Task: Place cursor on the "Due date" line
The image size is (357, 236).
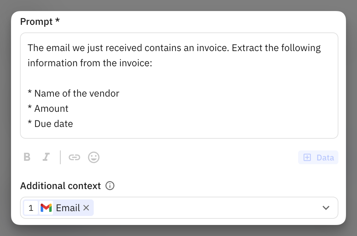Action: pos(50,124)
